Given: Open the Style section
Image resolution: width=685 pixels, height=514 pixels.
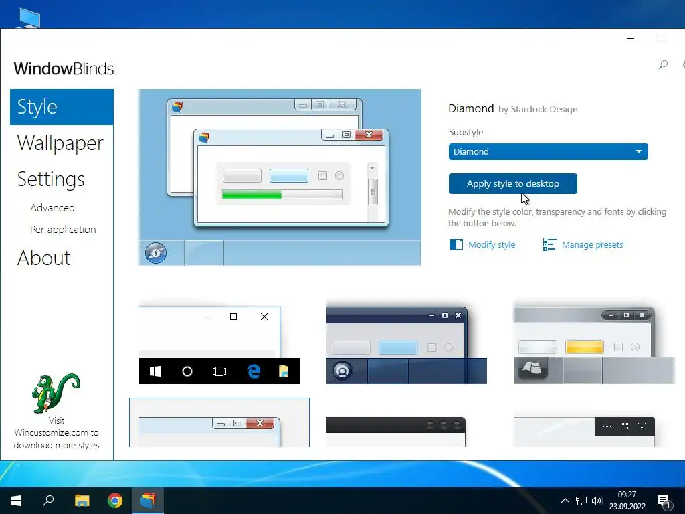Looking at the screenshot, I should pyautogui.click(x=62, y=107).
